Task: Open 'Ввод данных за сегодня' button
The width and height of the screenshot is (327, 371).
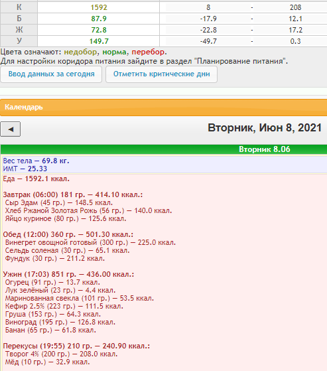Action: tap(51, 74)
